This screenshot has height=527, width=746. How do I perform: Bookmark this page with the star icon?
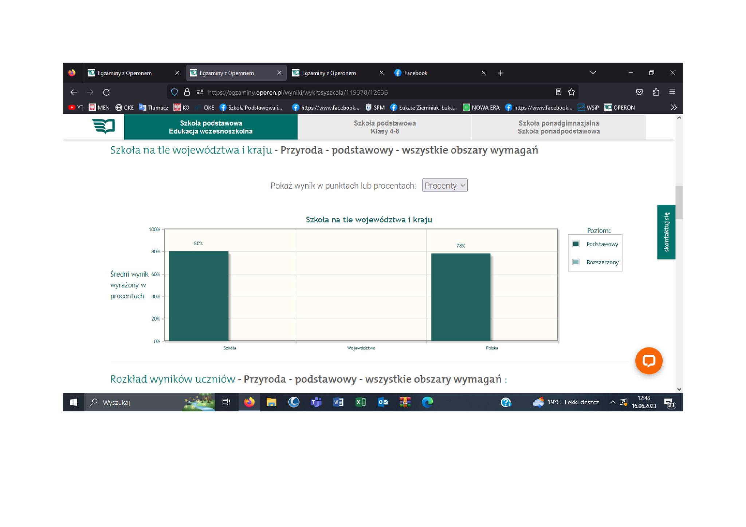[x=572, y=92]
